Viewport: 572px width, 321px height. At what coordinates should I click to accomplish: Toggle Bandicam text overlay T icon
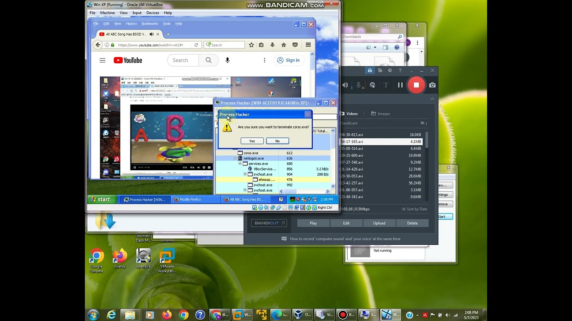(x=386, y=85)
